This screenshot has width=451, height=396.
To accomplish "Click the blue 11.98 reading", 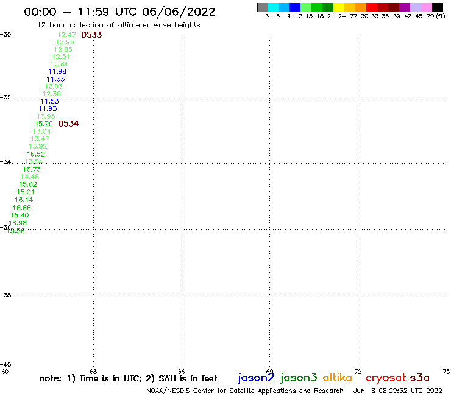I will tap(57, 71).
